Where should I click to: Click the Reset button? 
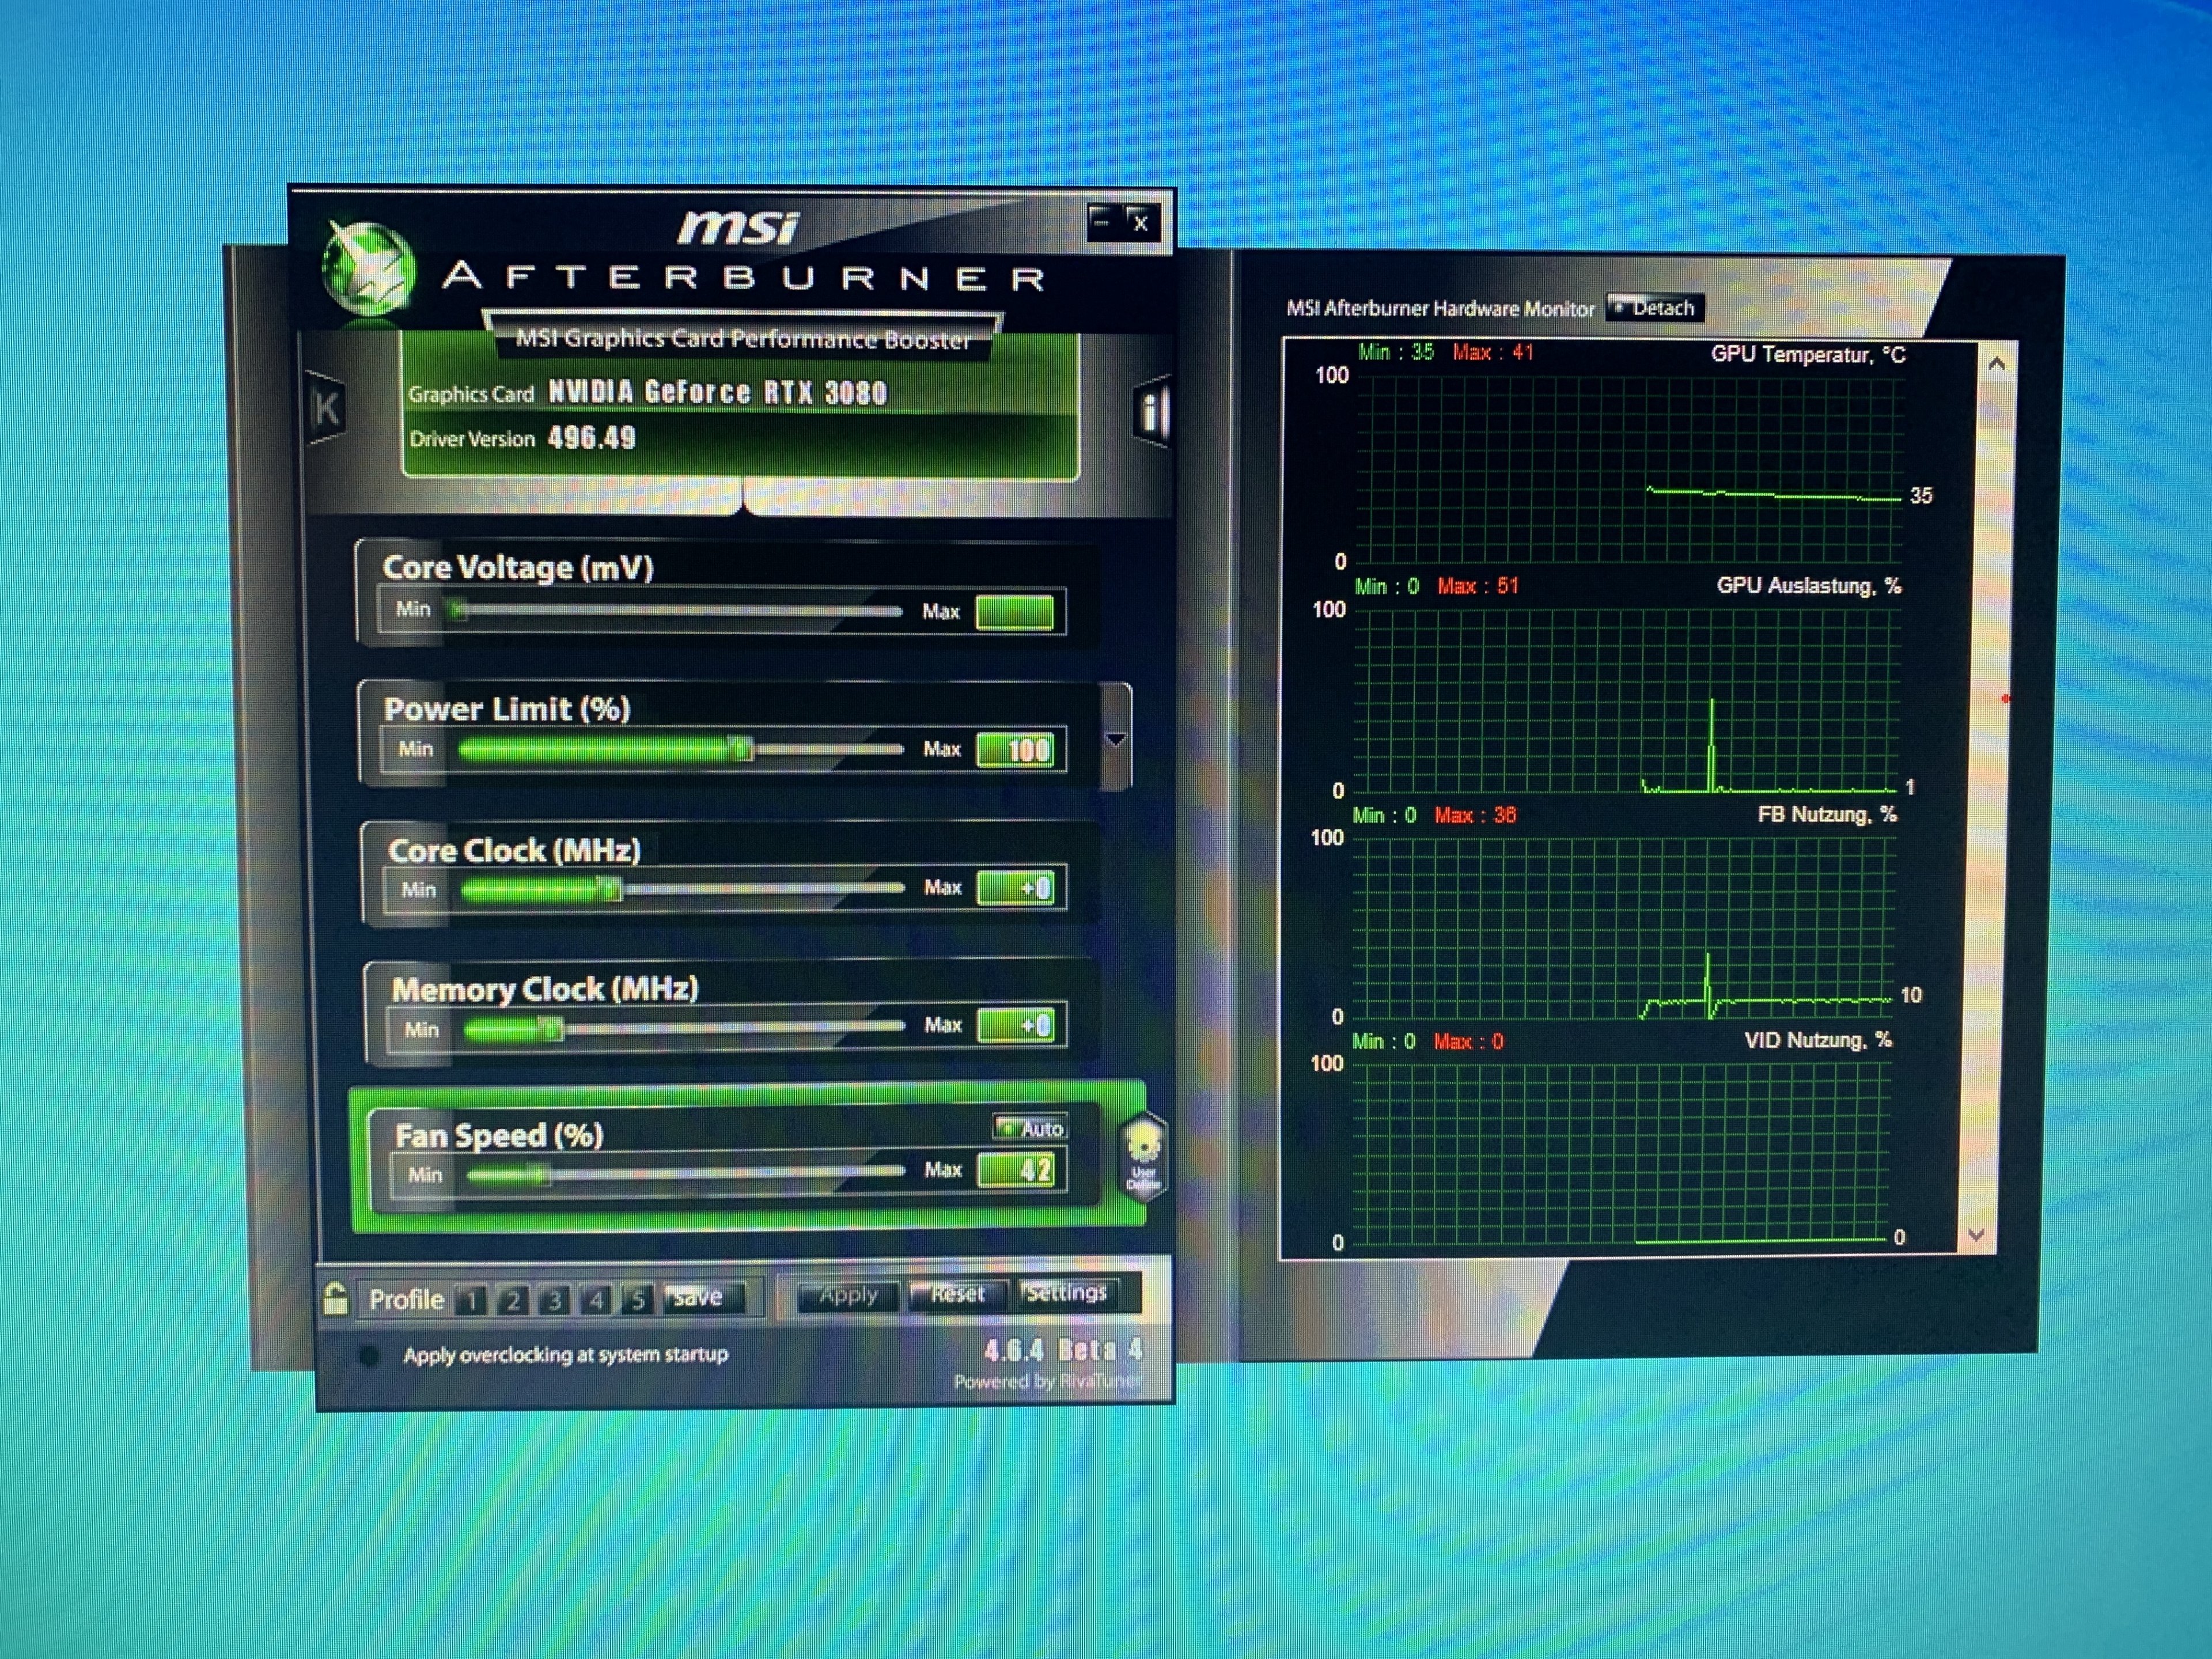coord(957,1294)
